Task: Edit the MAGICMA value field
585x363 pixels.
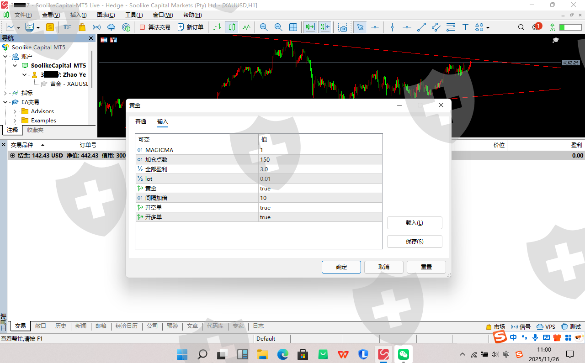Action: [x=320, y=150]
